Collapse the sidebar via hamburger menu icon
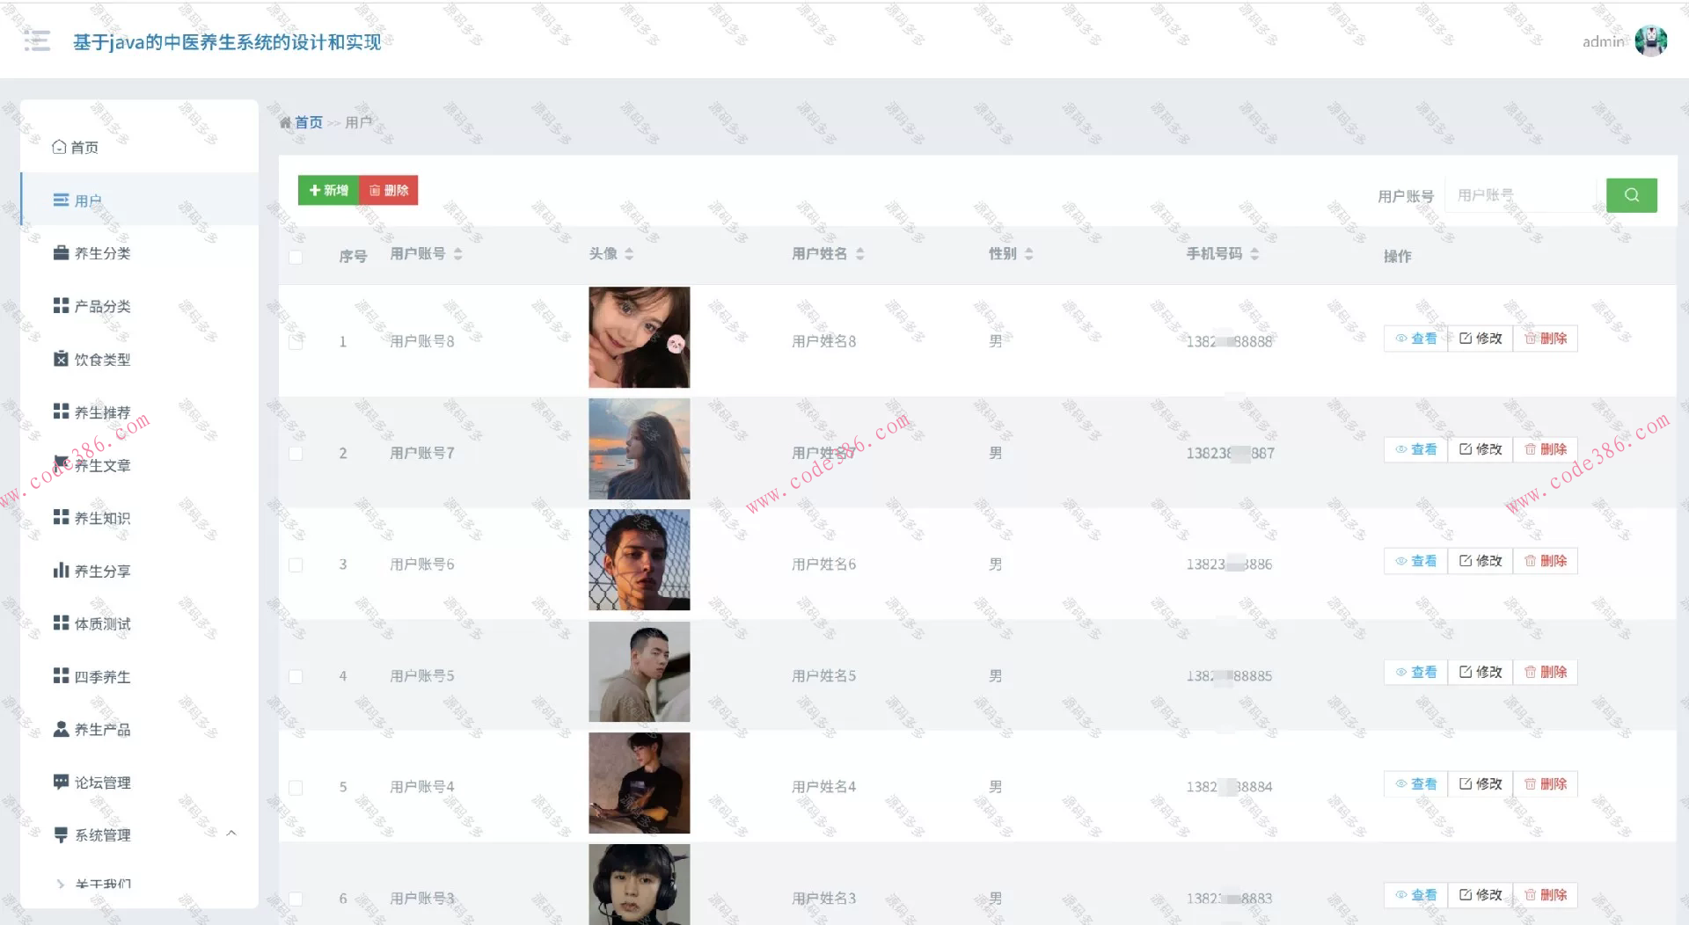This screenshot has width=1689, height=925. [x=37, y=40]
